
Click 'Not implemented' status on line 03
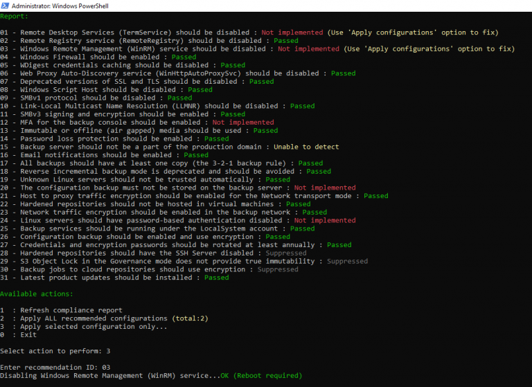308,49
